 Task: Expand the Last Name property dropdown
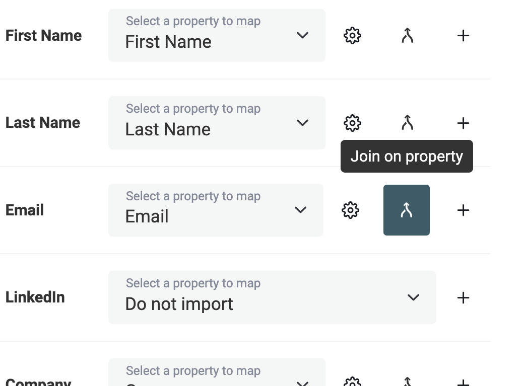pyautogui.click(x=217, y=123)
